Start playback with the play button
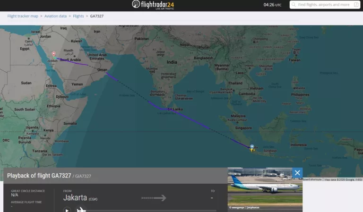The width and height of the screenshot is (363, 212). click(67, 210)
